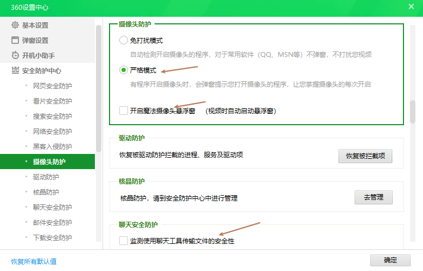This screenshot has height=271, width=423.
Task: Click the 确定 button
Action: (x=390, y=260)
